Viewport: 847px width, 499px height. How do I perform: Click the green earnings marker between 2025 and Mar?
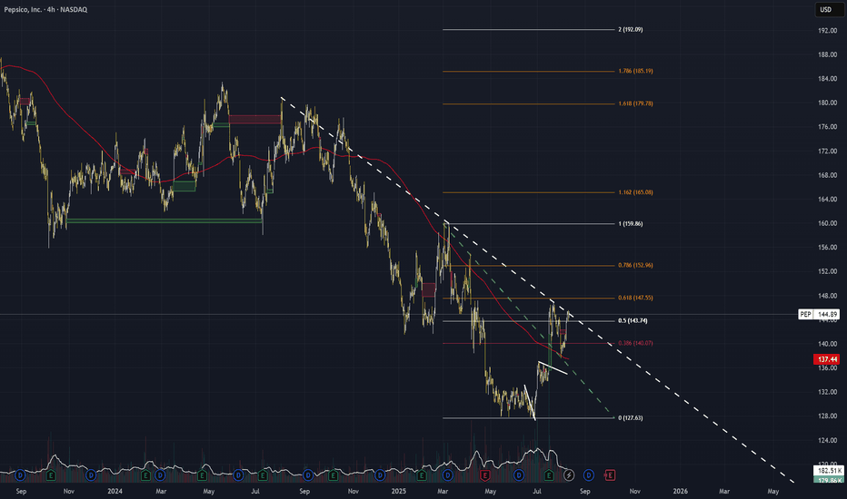point(422,475)
